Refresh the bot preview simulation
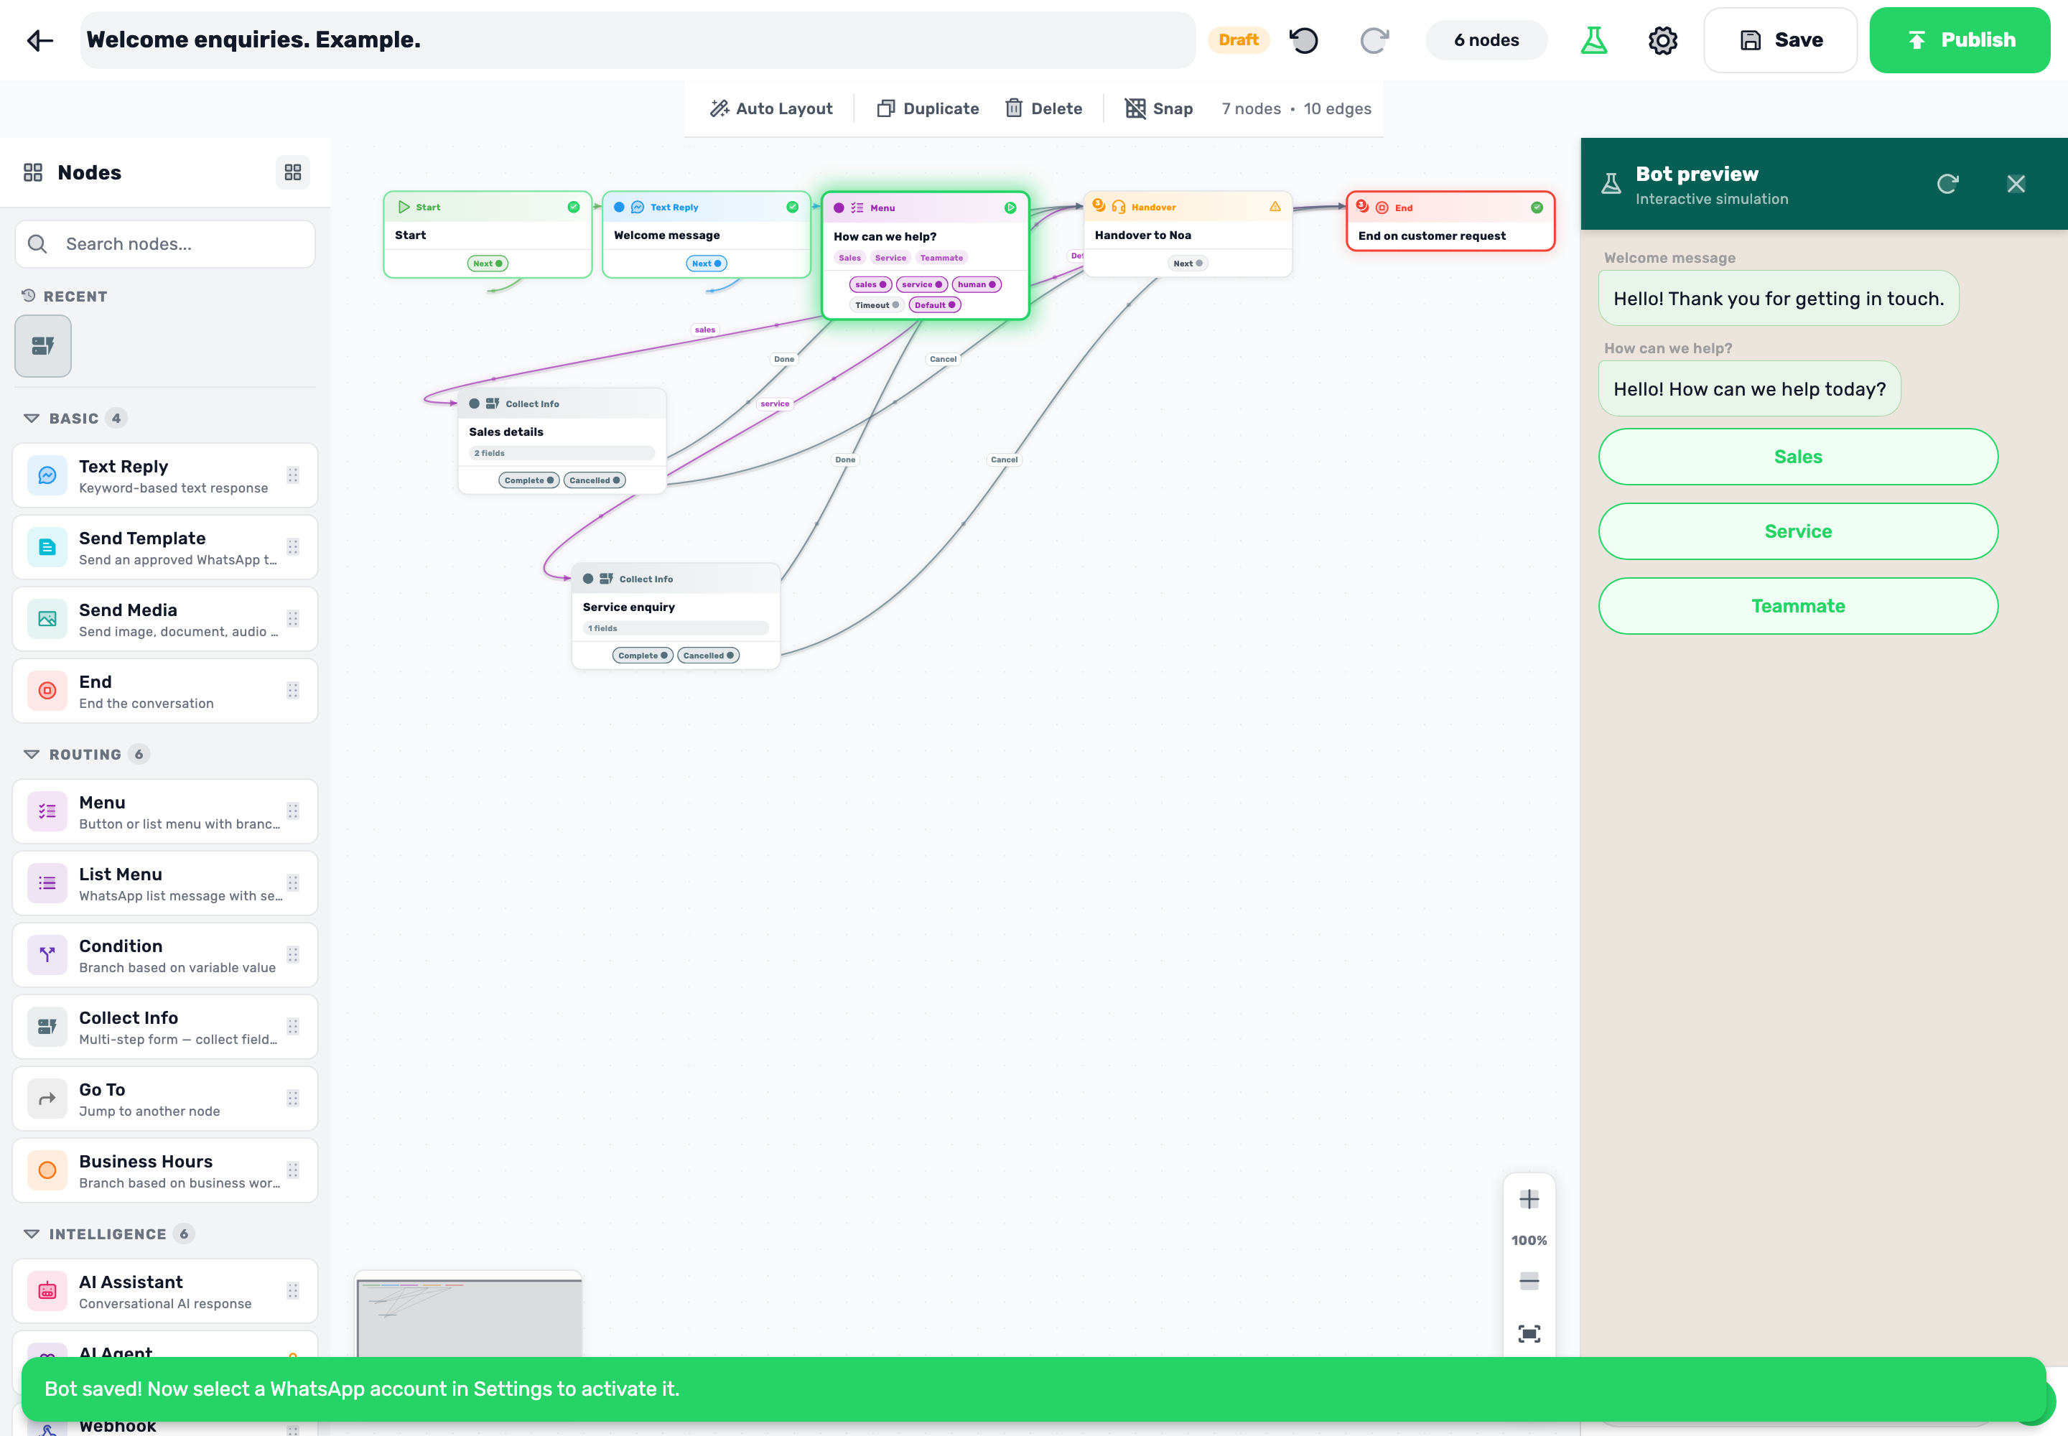2068x1436 pixels. click(x=1948, y=185)
